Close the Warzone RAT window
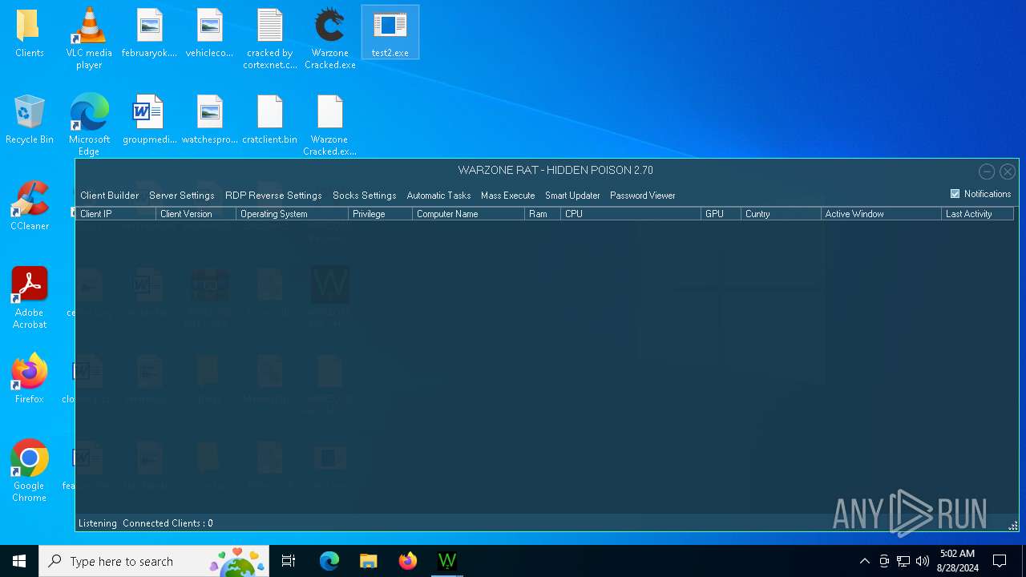1026x577 pixels. pyautogui.click(x=1008, y=171)
